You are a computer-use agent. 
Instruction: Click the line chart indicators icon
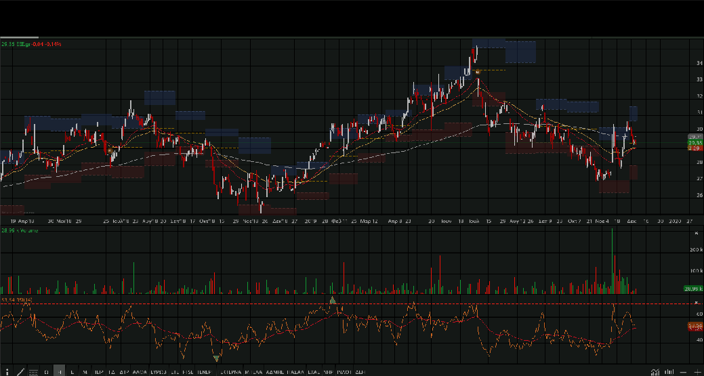[655, 372]
